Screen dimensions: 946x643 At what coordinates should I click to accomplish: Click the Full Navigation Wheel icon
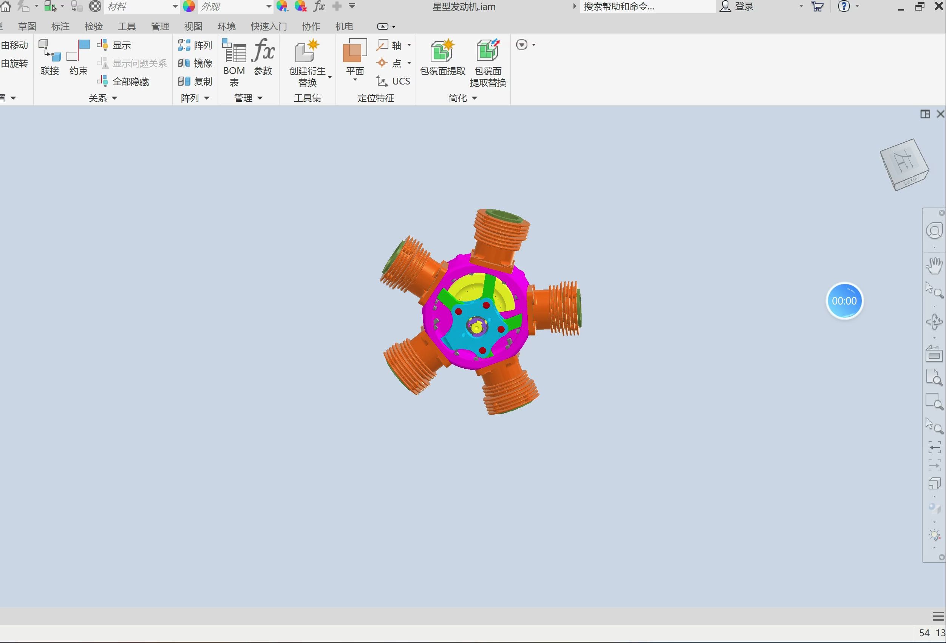pos(934,231)
